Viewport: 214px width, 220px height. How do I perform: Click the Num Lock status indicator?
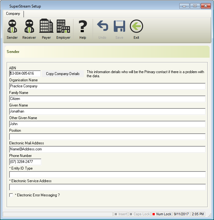pos(162,214)
